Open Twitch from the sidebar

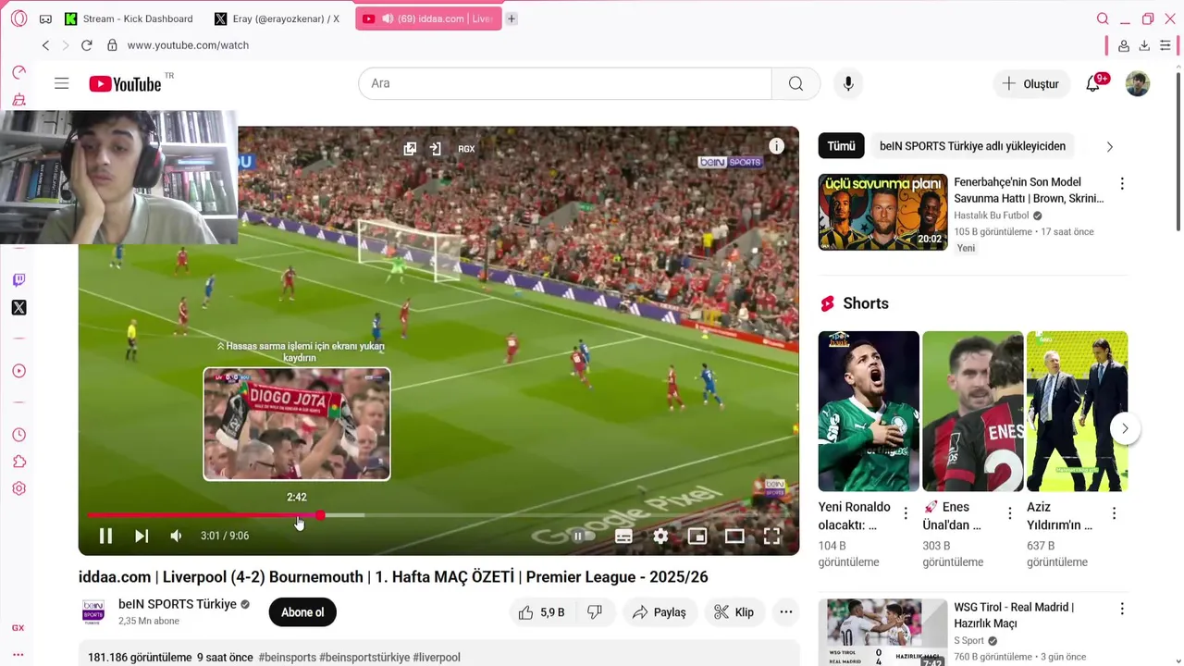click(18, 280)
